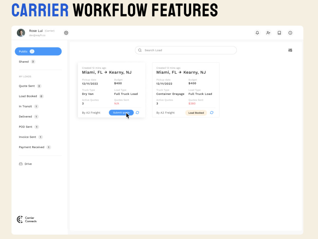Refresh the Dry Van load card
318x239 pixels.
[137, 112]
